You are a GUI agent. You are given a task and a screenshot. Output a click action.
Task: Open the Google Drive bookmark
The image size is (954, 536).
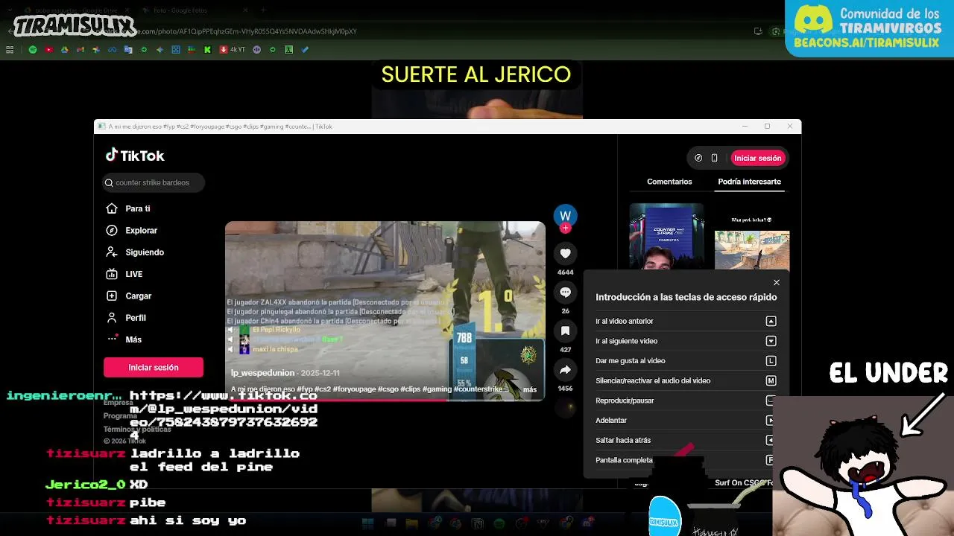[x=65, y=50]
